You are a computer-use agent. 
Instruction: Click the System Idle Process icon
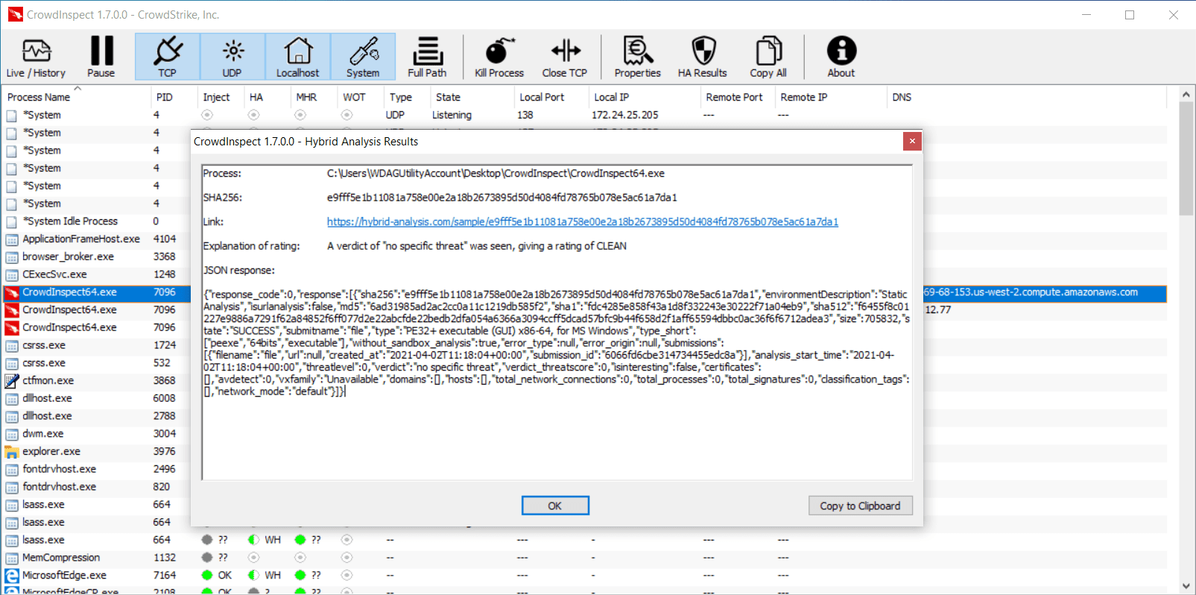coord(12,221)
